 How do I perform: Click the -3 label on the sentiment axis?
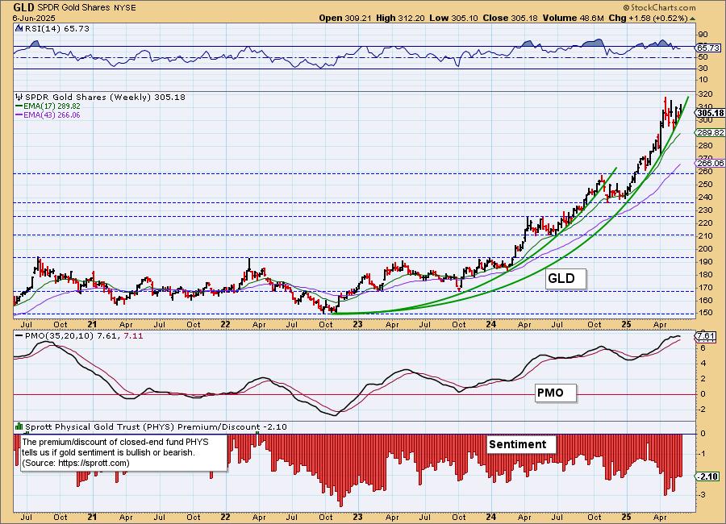pos(702,495)
